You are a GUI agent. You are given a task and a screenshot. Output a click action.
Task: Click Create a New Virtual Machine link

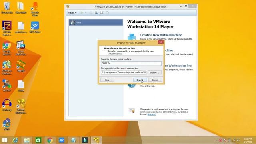(161, 35)
